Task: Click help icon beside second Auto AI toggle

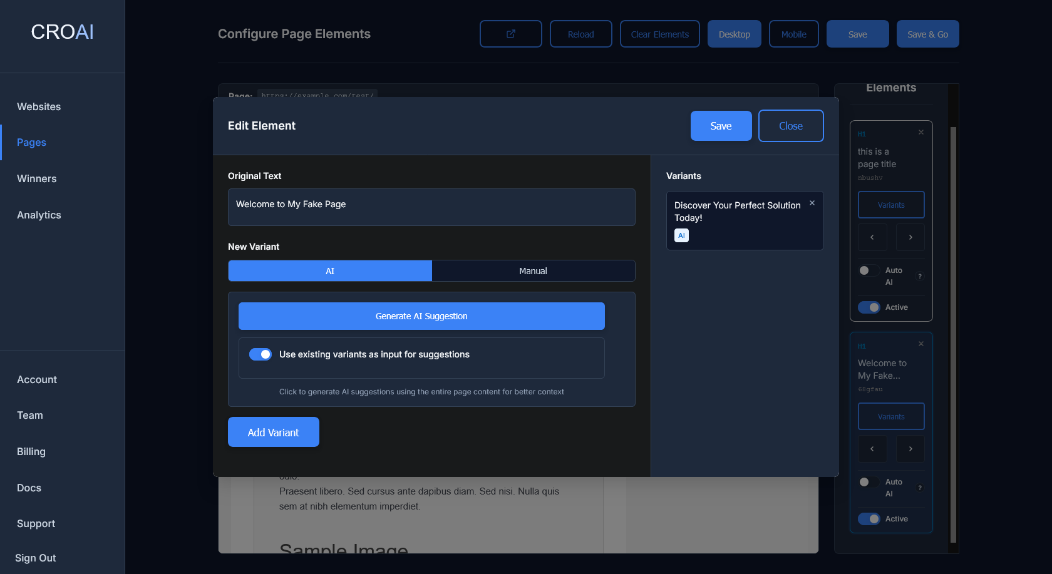Action: (920, 488)
